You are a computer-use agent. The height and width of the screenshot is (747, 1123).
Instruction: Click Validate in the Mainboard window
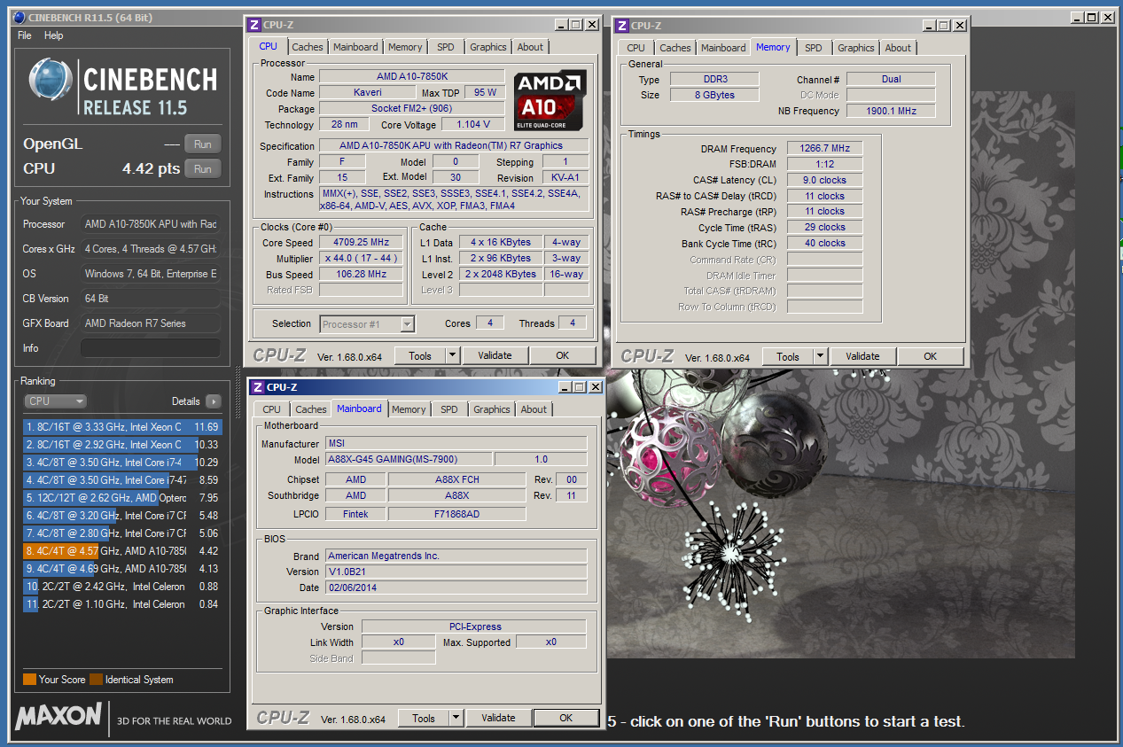coord(498,718)
